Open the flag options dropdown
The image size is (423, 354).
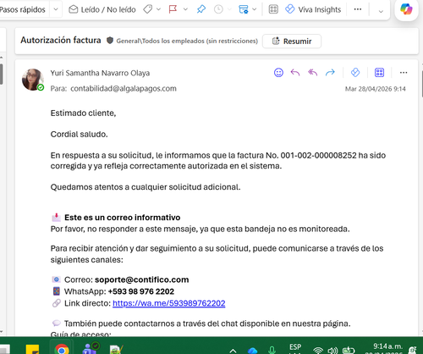(185, 9)
